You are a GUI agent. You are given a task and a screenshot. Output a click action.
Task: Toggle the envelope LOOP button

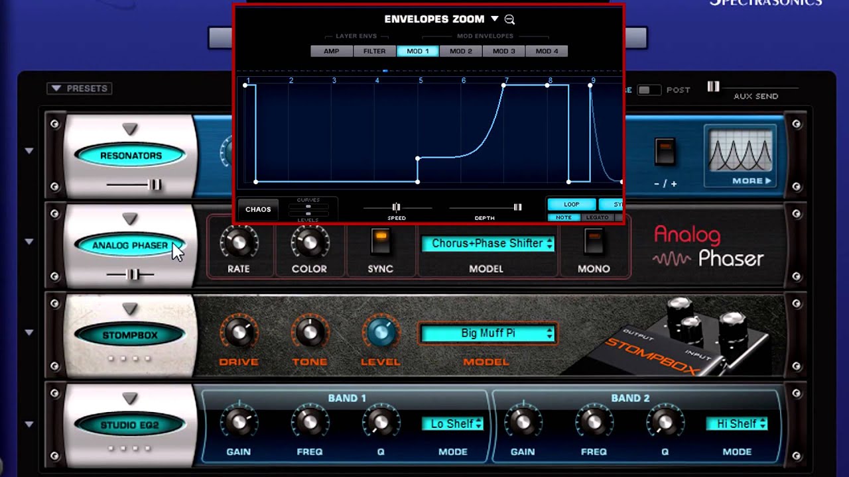point(571,205)
